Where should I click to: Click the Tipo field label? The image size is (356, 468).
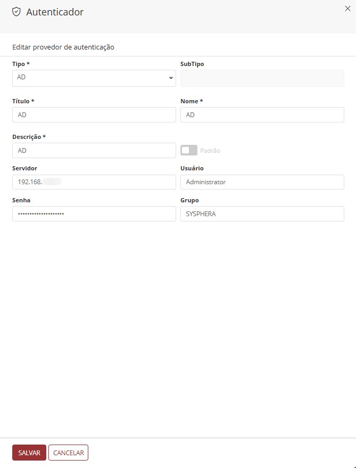21,64
